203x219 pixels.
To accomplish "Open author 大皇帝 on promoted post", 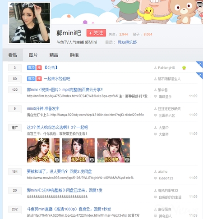I will coord(164,128).
